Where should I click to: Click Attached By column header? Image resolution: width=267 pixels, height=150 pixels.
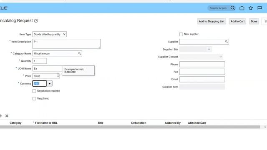coord(172,123)
